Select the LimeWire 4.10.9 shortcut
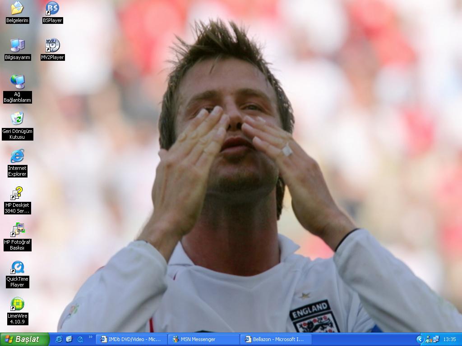This screenshot has height=346, width=462. (17, 304)
